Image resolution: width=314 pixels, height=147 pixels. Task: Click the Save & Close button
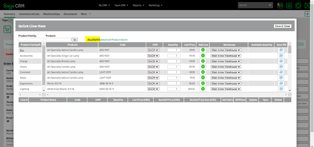click(282, 26)
